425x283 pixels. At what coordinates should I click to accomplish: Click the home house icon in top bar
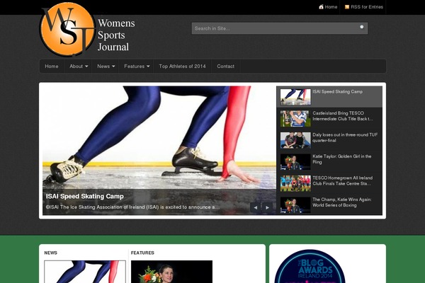click(321, 7)
